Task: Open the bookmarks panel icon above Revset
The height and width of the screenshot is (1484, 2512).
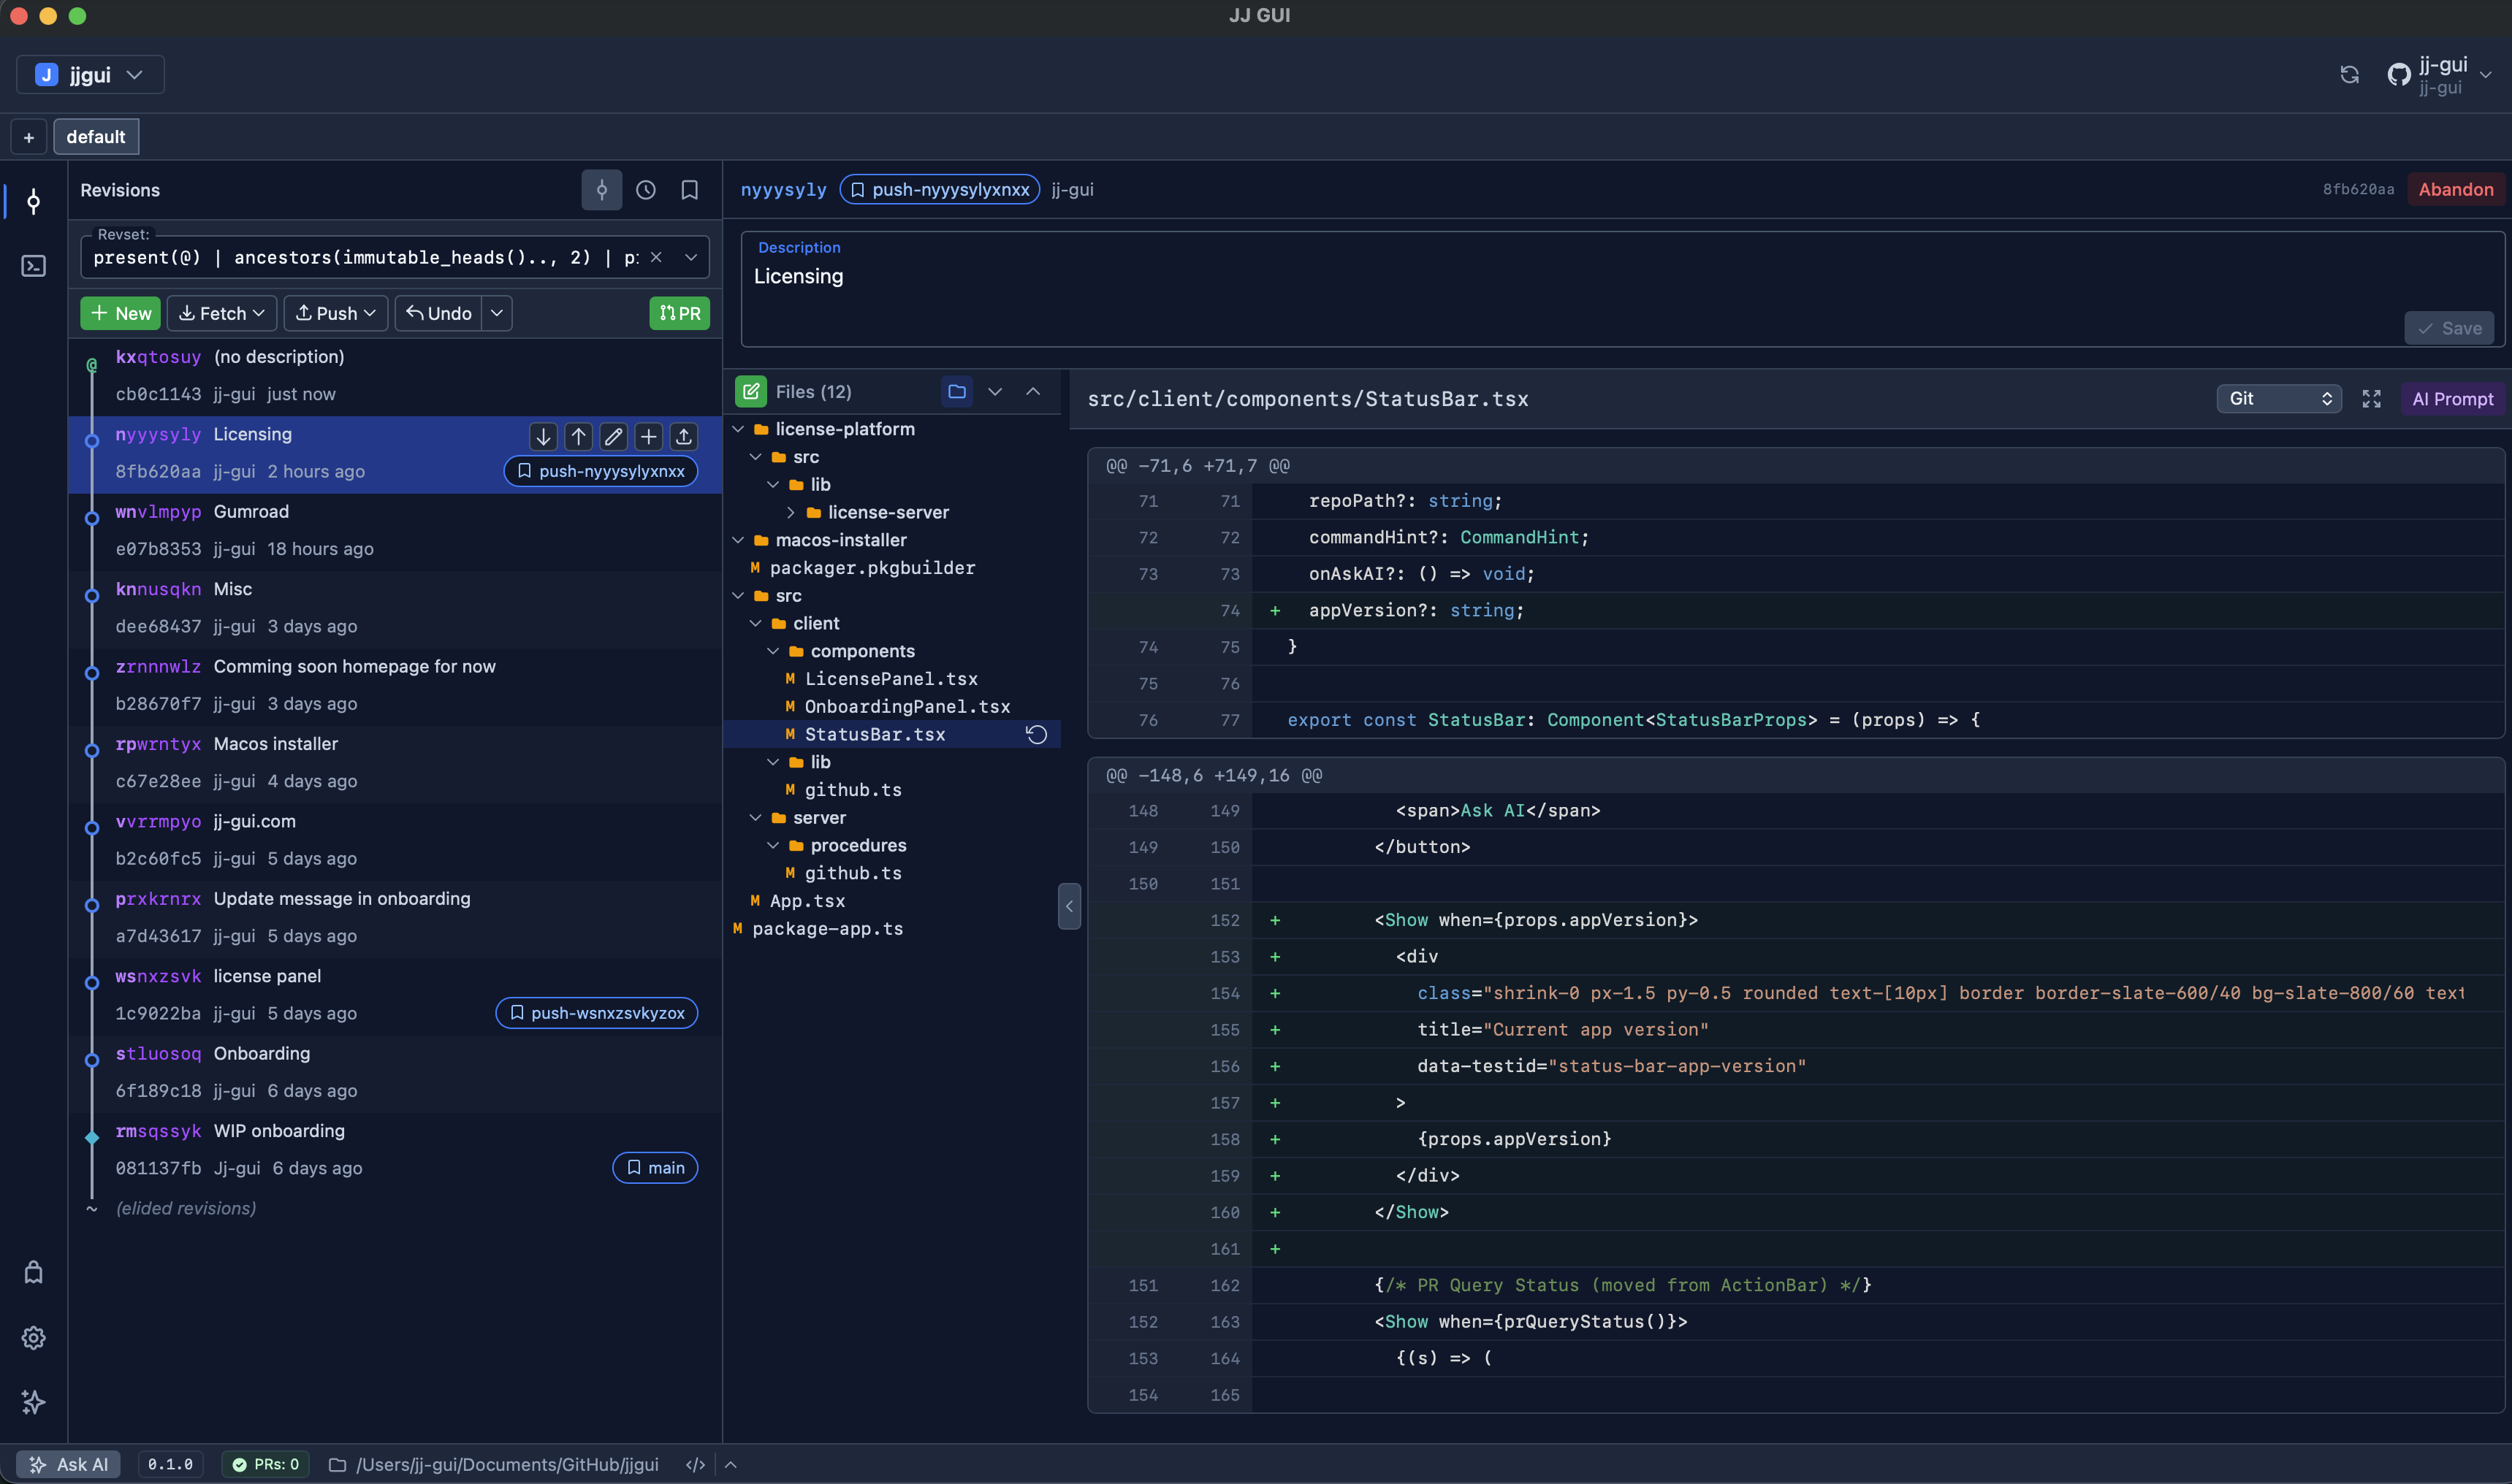Action: 689,189
